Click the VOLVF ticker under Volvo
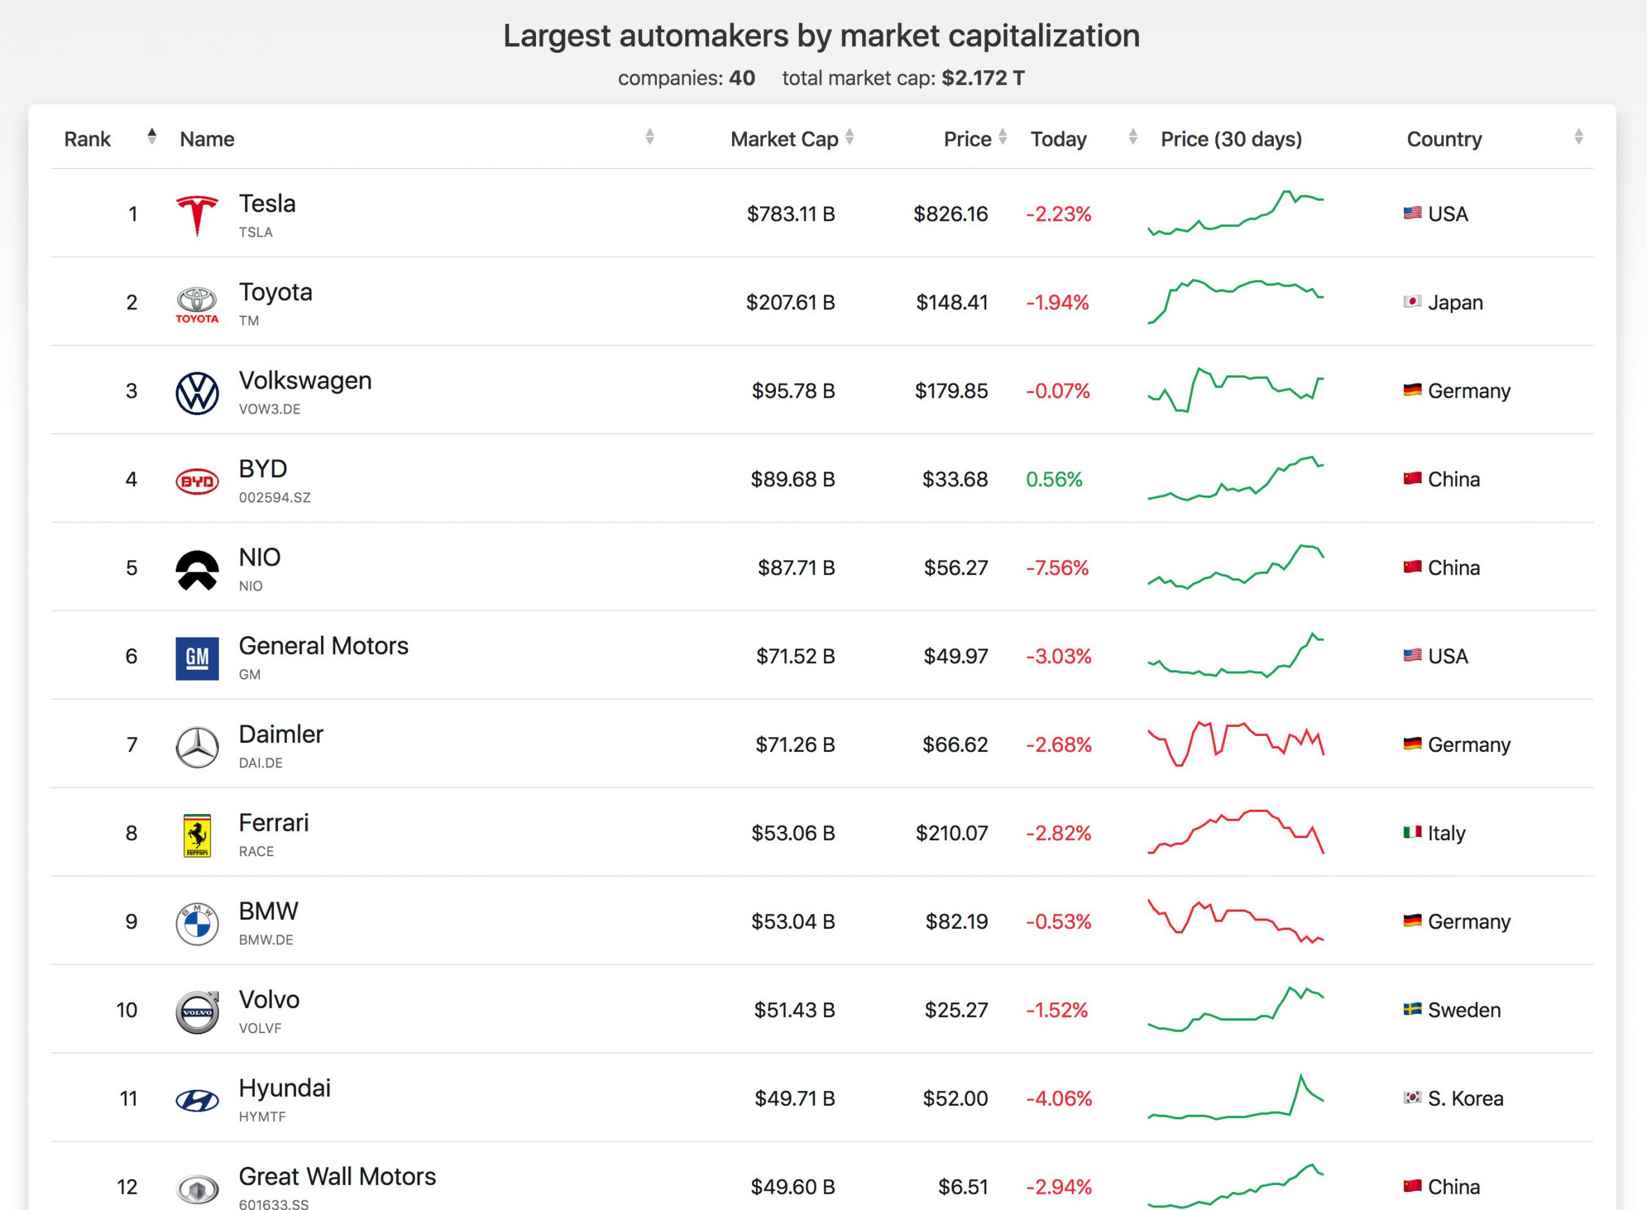Screen dimensions: 1647x1210 pos(260,1029)
